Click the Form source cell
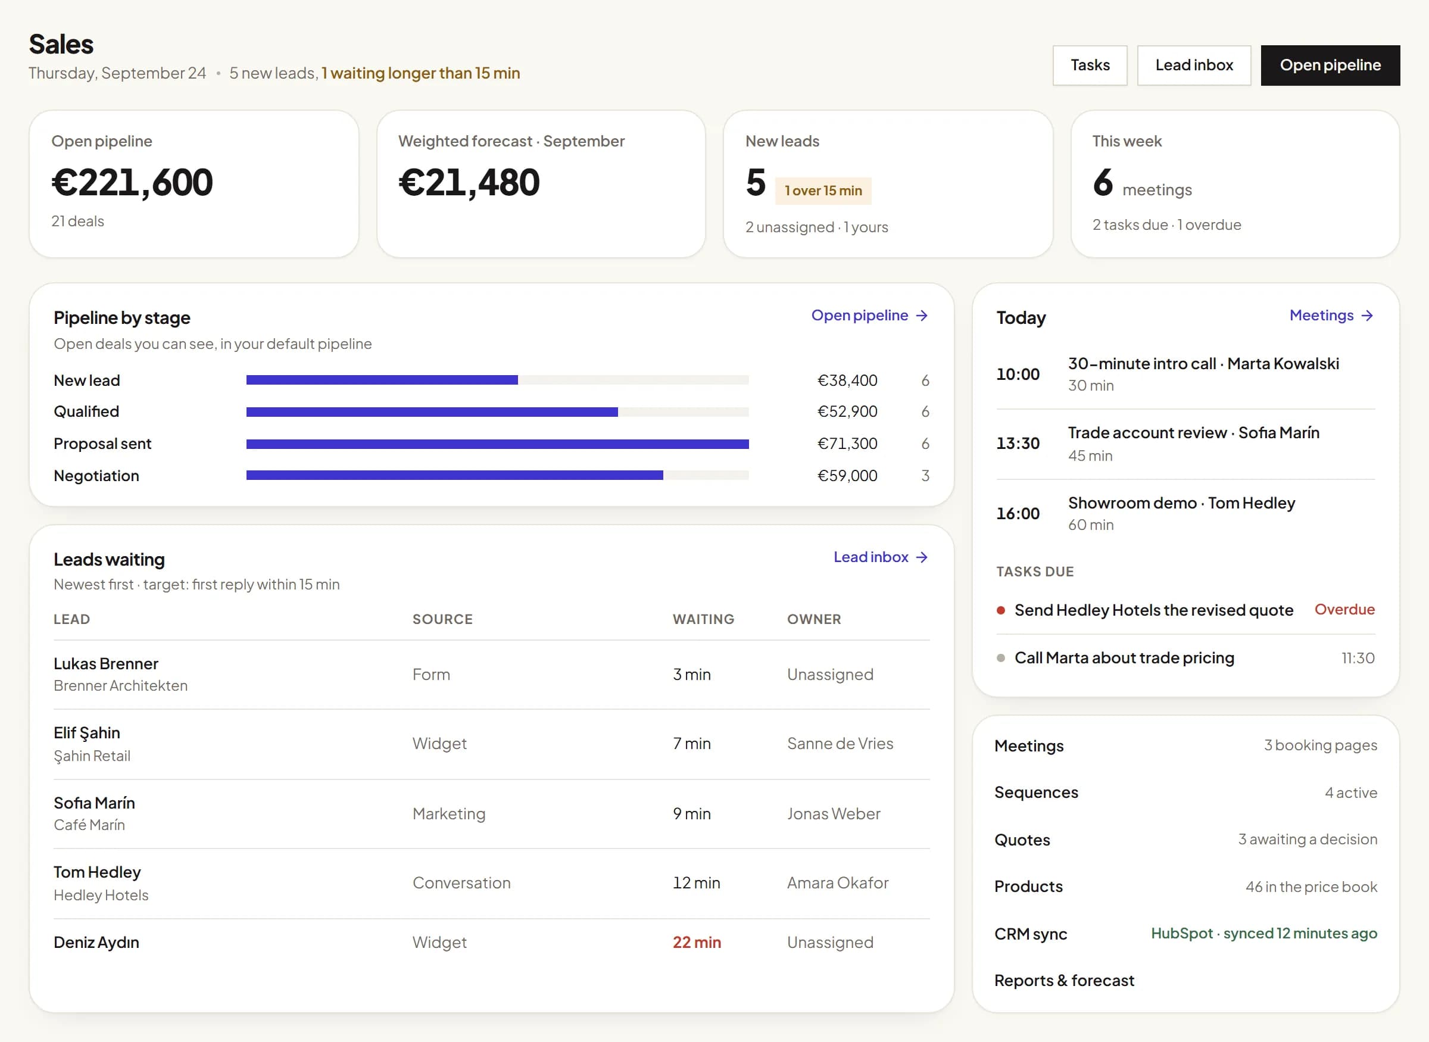1429x1042 pixels. tap(430, 674)
